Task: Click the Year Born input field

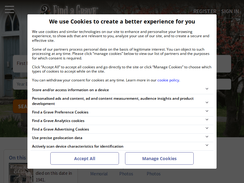Action: [x=20, y=84]
